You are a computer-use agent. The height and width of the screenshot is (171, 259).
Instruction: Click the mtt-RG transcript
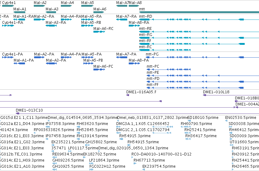(199, 38)
